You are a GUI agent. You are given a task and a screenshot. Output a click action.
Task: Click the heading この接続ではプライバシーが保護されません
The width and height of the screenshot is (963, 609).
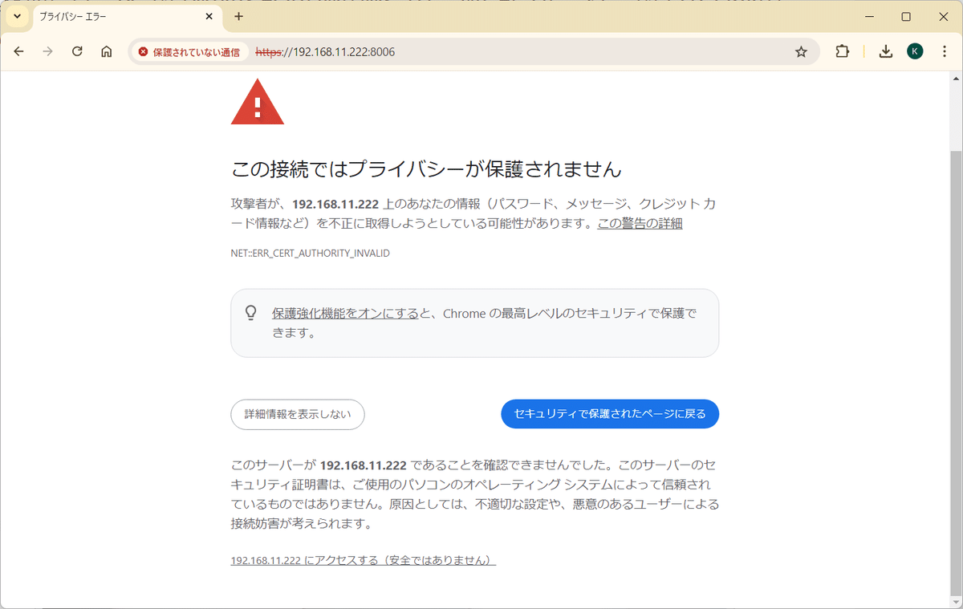pyautogui.click(x=426, y=169)
